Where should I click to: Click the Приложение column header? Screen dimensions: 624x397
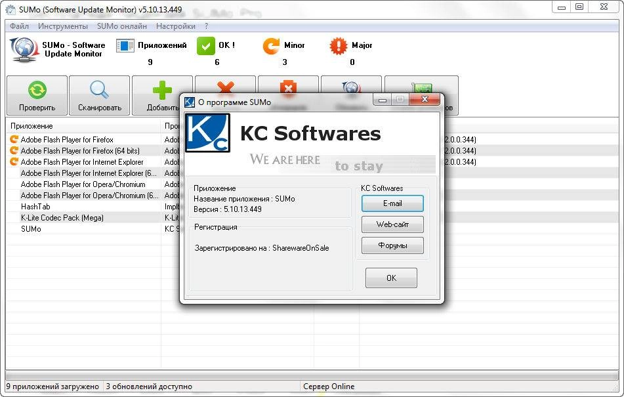pyautogui.click(x=83, y=126)
